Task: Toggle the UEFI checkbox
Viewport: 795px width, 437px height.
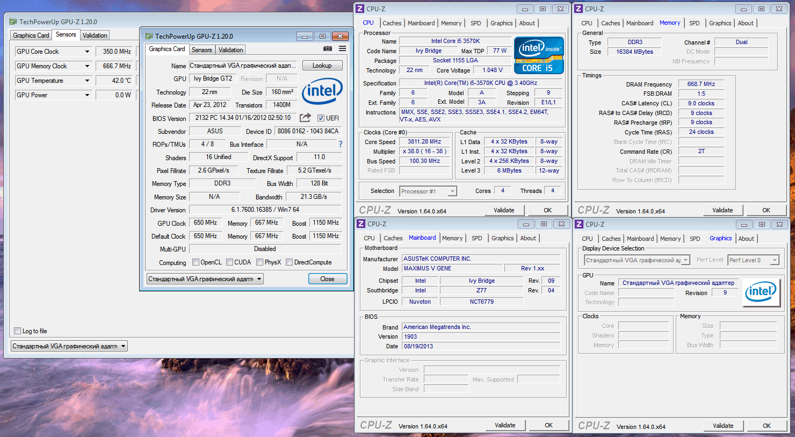Action: click(x=321, y=118)
